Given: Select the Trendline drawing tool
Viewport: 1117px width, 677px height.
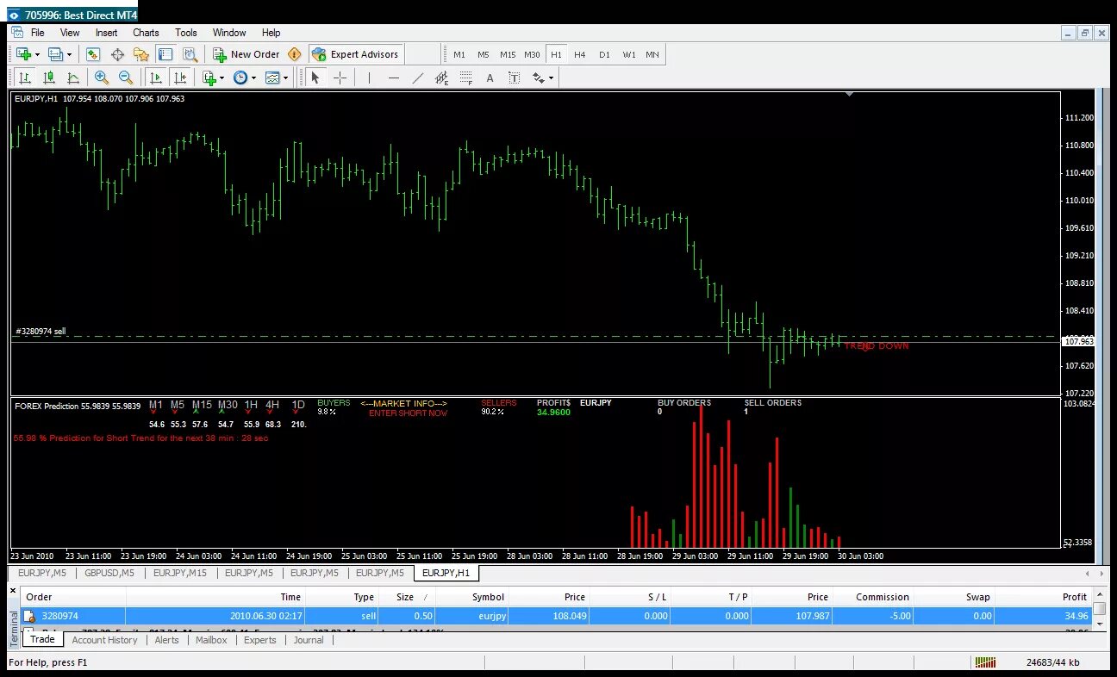Looking at the screenshot, I should pos(418,78).
